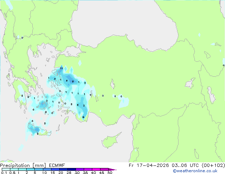Select legend swatch between 0.5 and 1
This screenshot has width=225, height=174.
coord(14,169)
